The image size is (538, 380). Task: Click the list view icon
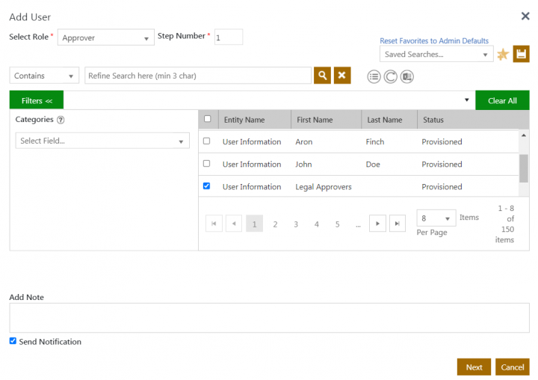[374, 76]
